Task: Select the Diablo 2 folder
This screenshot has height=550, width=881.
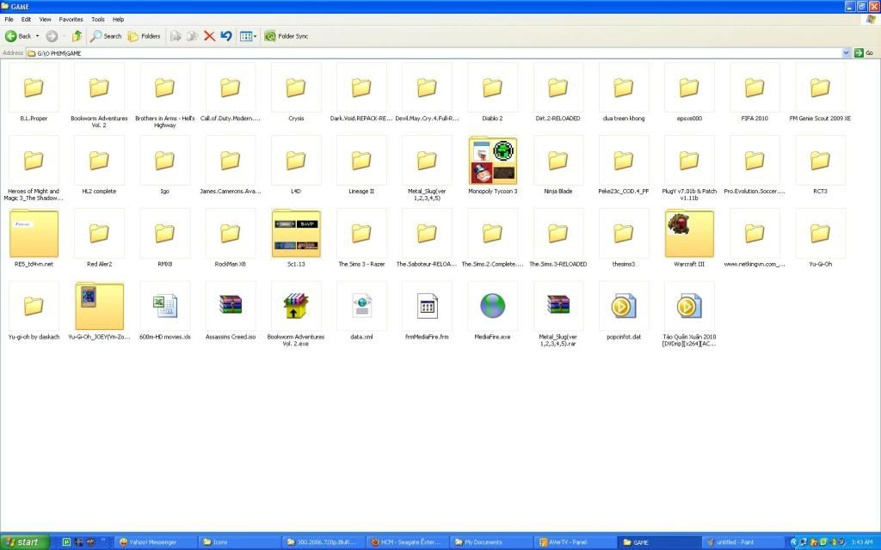Action: 492,93
